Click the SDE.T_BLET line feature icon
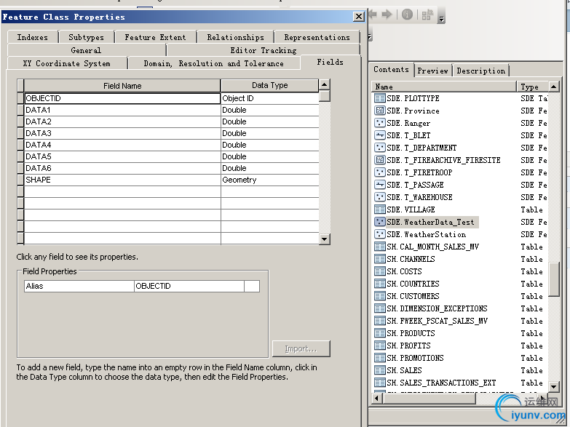 380,135
